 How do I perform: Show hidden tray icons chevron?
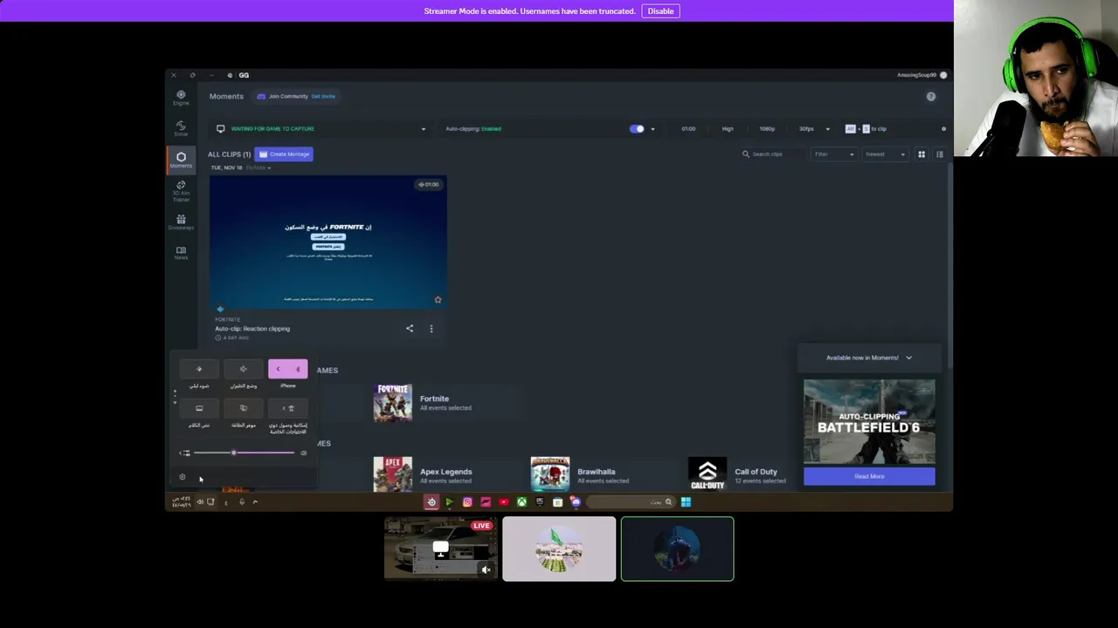pyautogui.click(x=255, y=502)
